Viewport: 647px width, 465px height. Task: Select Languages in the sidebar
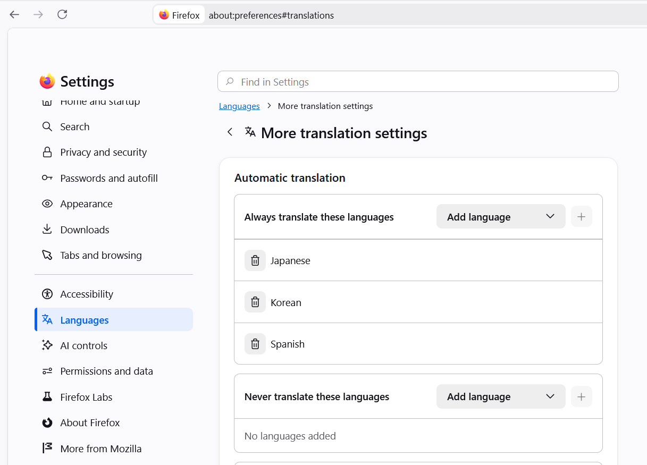point(114,319)
